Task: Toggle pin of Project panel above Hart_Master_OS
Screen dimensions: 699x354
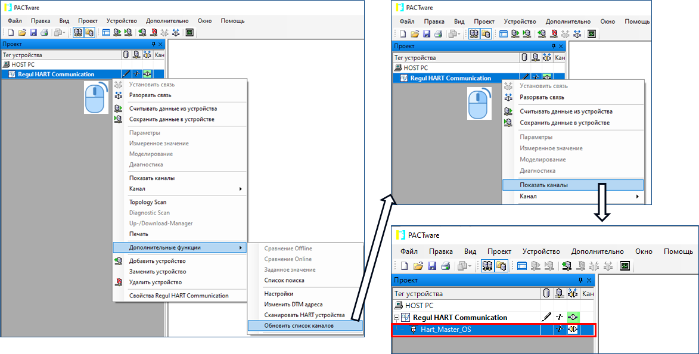Action: click(x=580, y=280)
